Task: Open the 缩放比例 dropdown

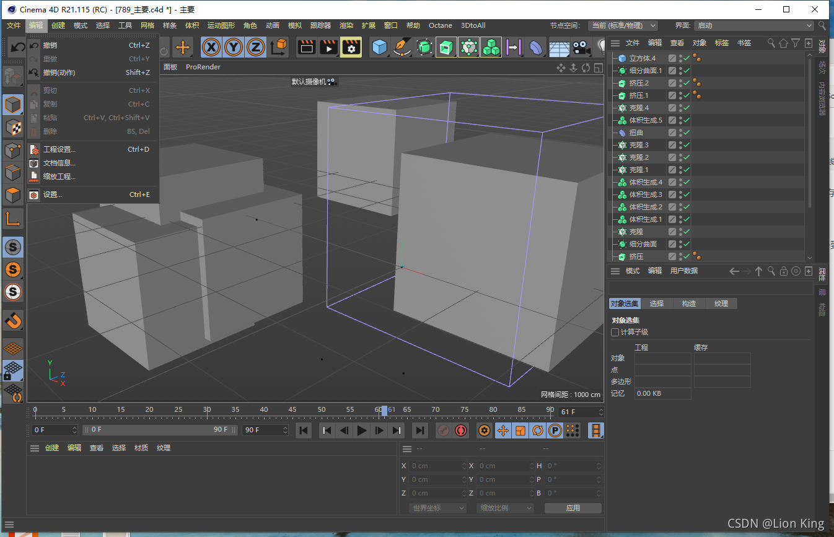Action: (504, 507)
